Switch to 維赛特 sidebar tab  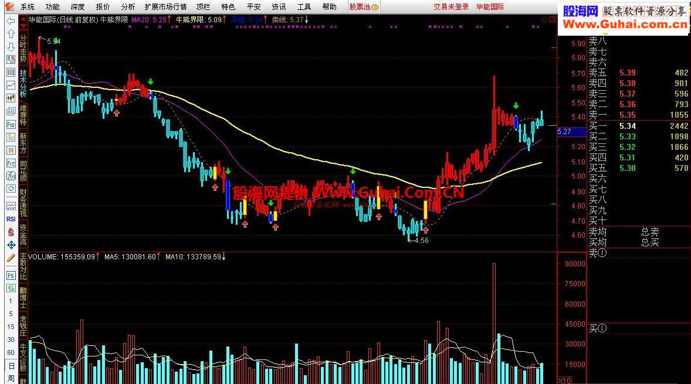pyautogui.click(x=23, y=115)
